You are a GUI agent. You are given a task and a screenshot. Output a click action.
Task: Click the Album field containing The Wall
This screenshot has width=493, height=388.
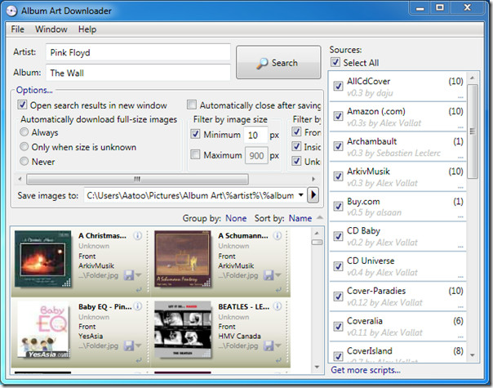tap(138, 73)
